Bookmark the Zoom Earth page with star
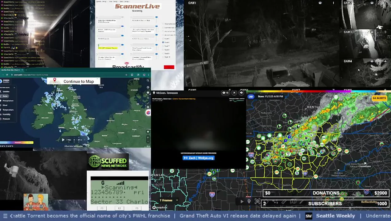Image resolution: width=391 pixels, height=221 pixels. click(126, 75)
